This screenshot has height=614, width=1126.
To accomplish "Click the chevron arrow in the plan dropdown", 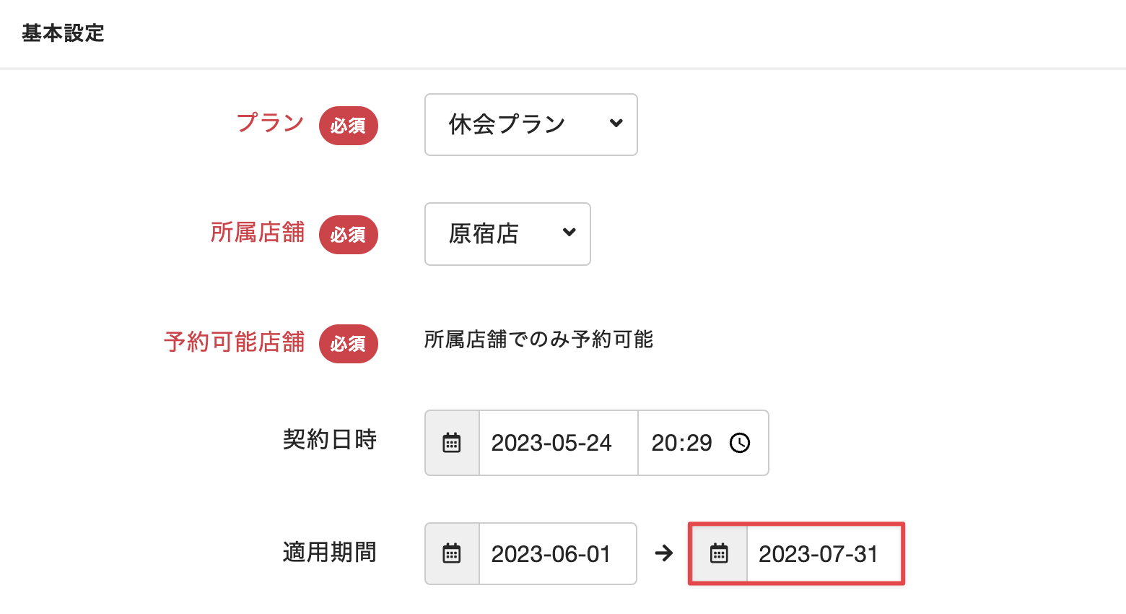I will (616, 124).
